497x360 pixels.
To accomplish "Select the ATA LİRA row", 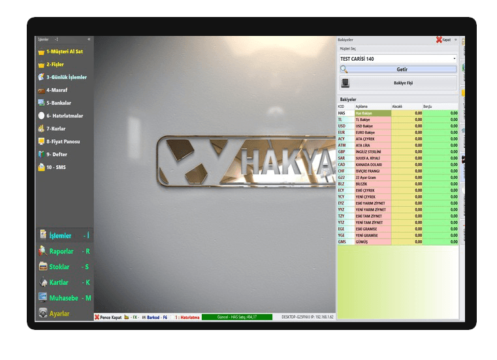I will click(x=398, y=145).
